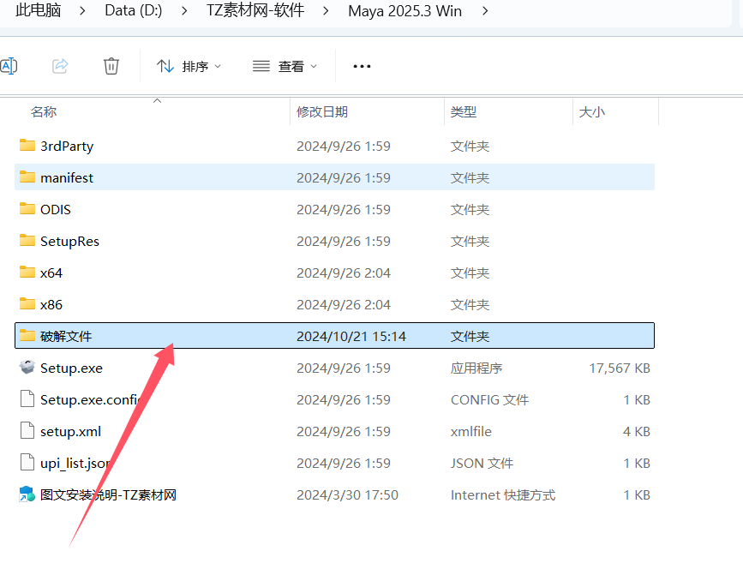Select the x64 folder name
743x581 pixels.
[x=51, y=273]
